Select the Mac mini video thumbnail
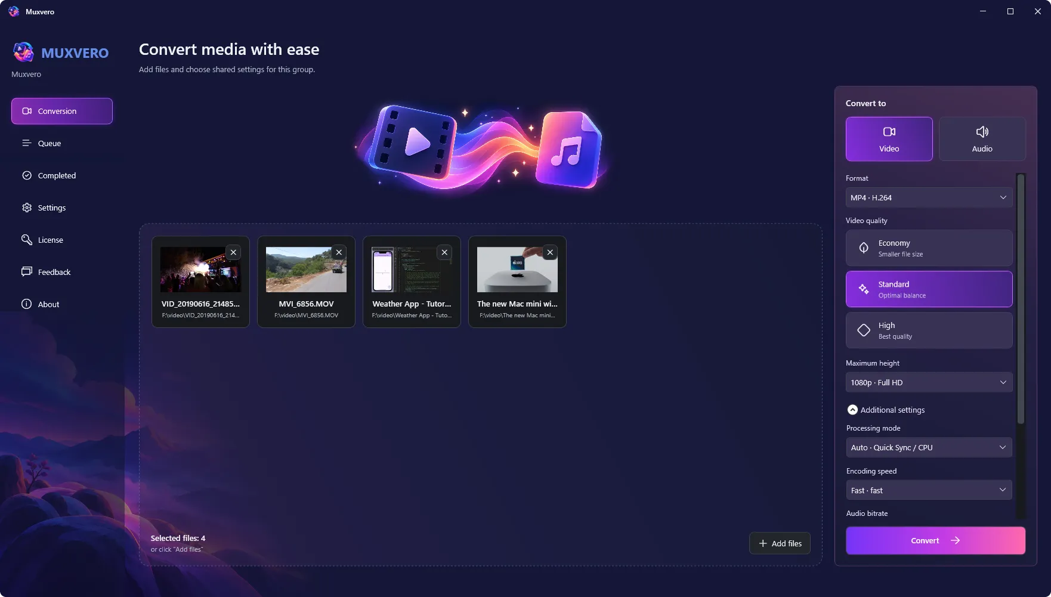The height and width of the screenshot is (597, 1051). point(517,270)
